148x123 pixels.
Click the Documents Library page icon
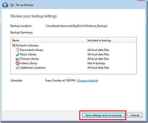click(x=18, y=50)
